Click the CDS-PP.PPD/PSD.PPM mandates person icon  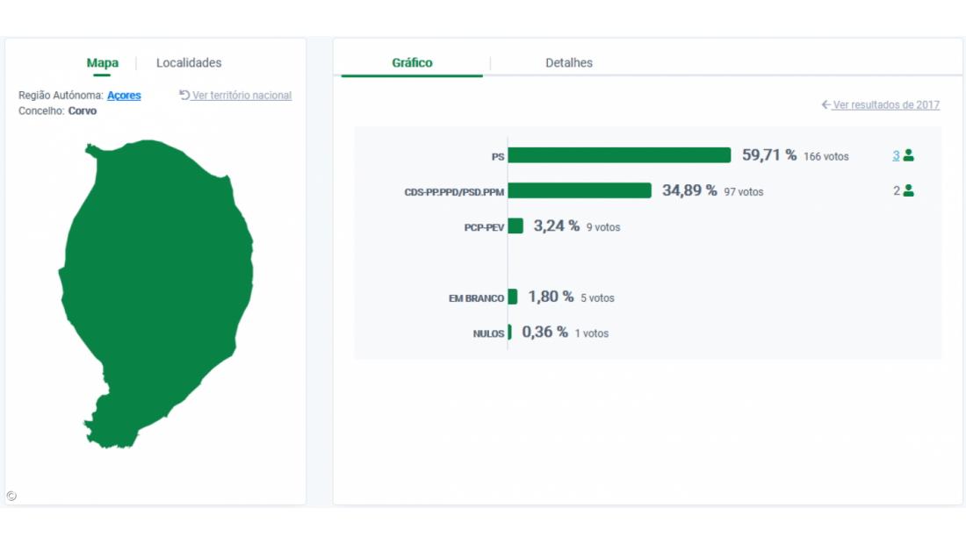point(909,190)
